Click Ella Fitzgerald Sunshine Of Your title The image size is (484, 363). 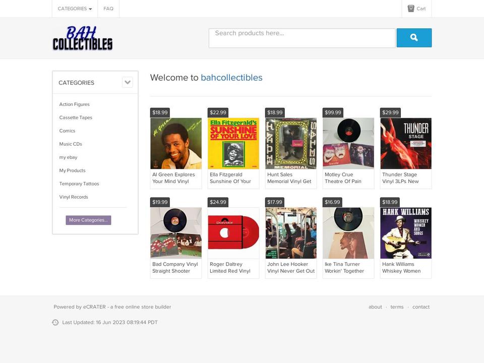point(230,178)
